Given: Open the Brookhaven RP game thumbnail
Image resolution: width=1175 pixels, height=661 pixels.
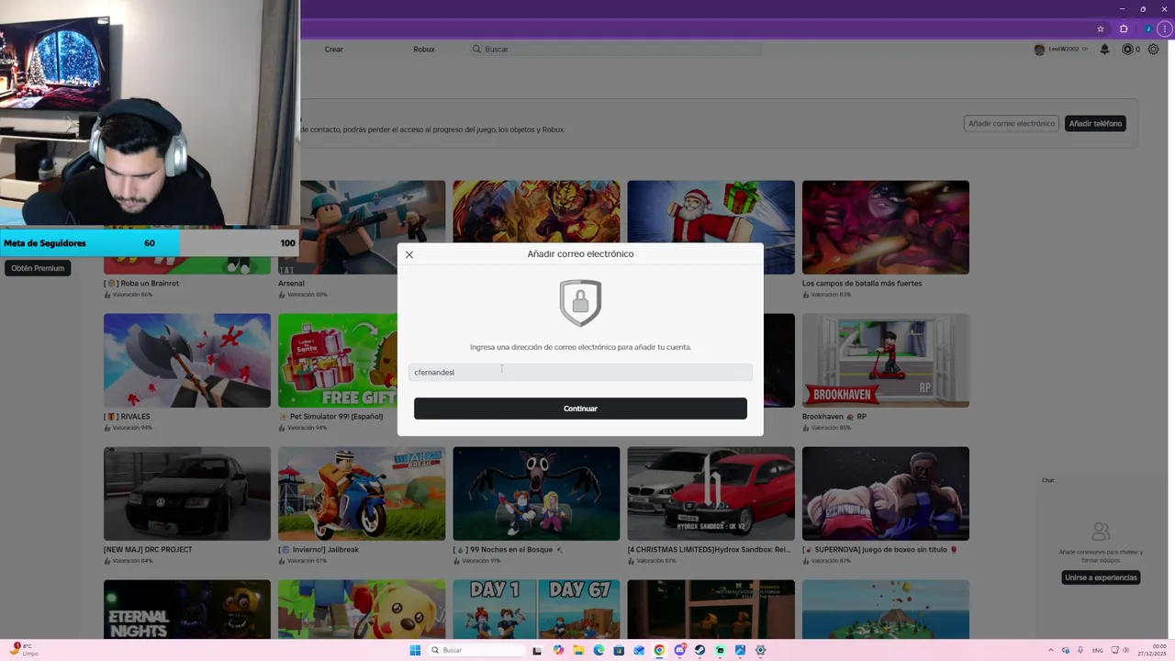Looking at the screenshot, I should point(885,361).
